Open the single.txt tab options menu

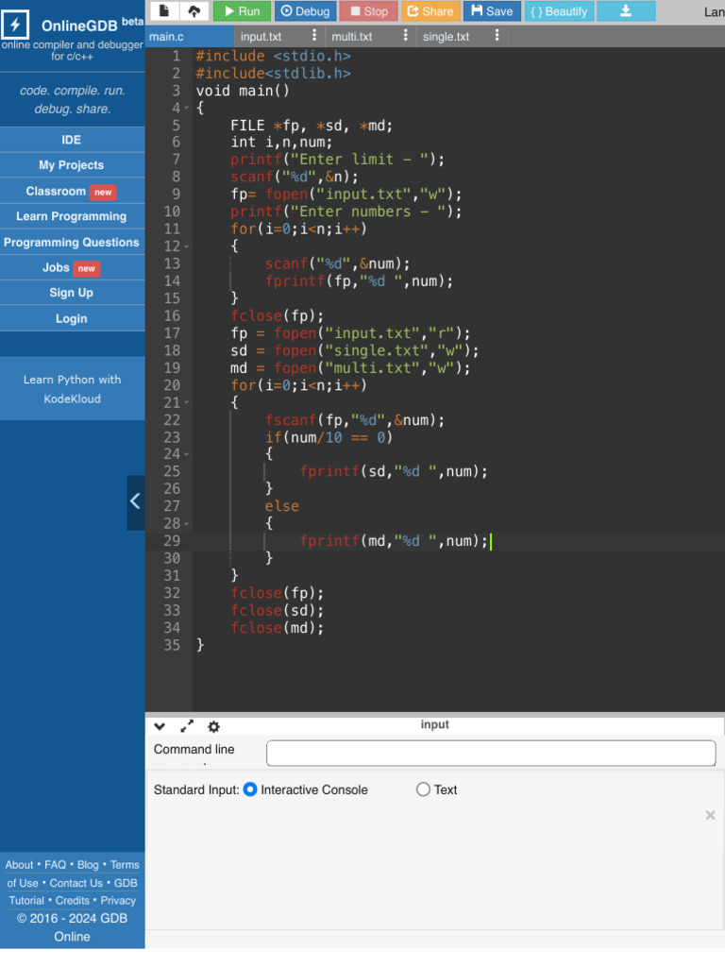coord(497,36)
